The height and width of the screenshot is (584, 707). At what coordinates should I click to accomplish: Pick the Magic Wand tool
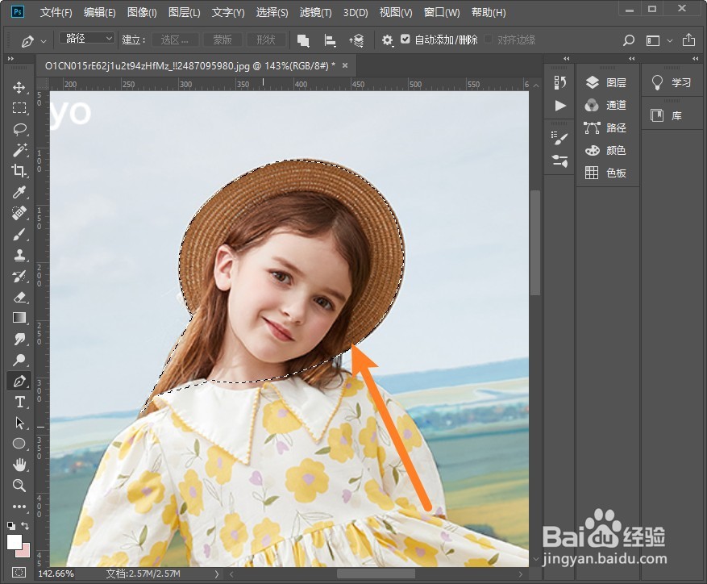(x=19, y=150)
